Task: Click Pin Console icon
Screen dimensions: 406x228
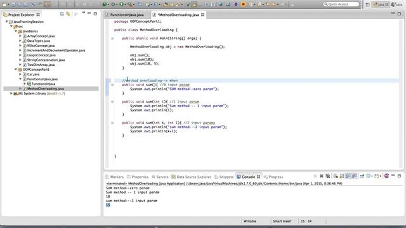Action: (x=362, y=176)
